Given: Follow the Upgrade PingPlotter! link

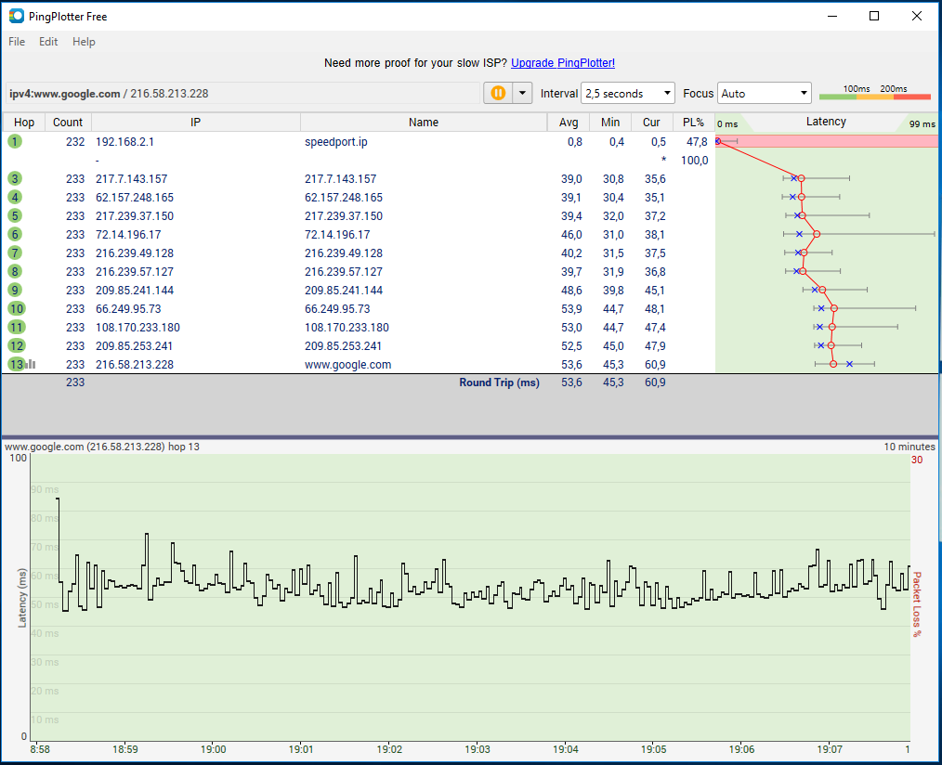Looking at the screenshot, I should coord(563,63).
